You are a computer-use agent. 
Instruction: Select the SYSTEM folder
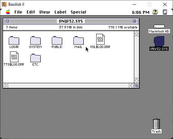(35, 40)
